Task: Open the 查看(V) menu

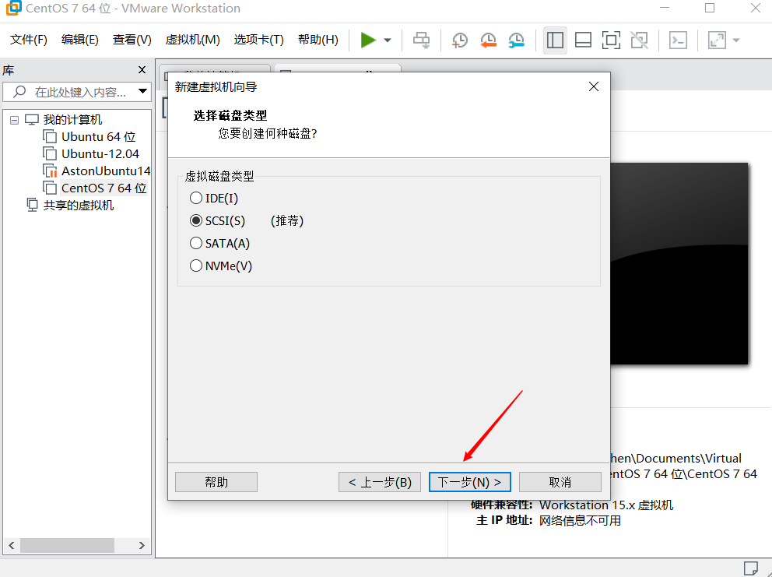Action: point(132,40)
